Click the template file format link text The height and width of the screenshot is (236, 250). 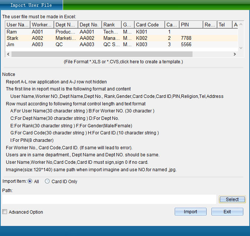tap(124, 62)
